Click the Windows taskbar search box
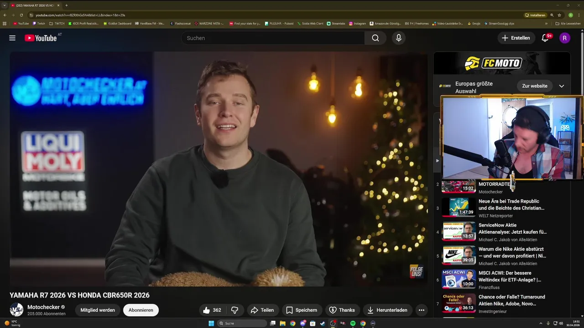584x328 pixels. (x=242, y=323)
